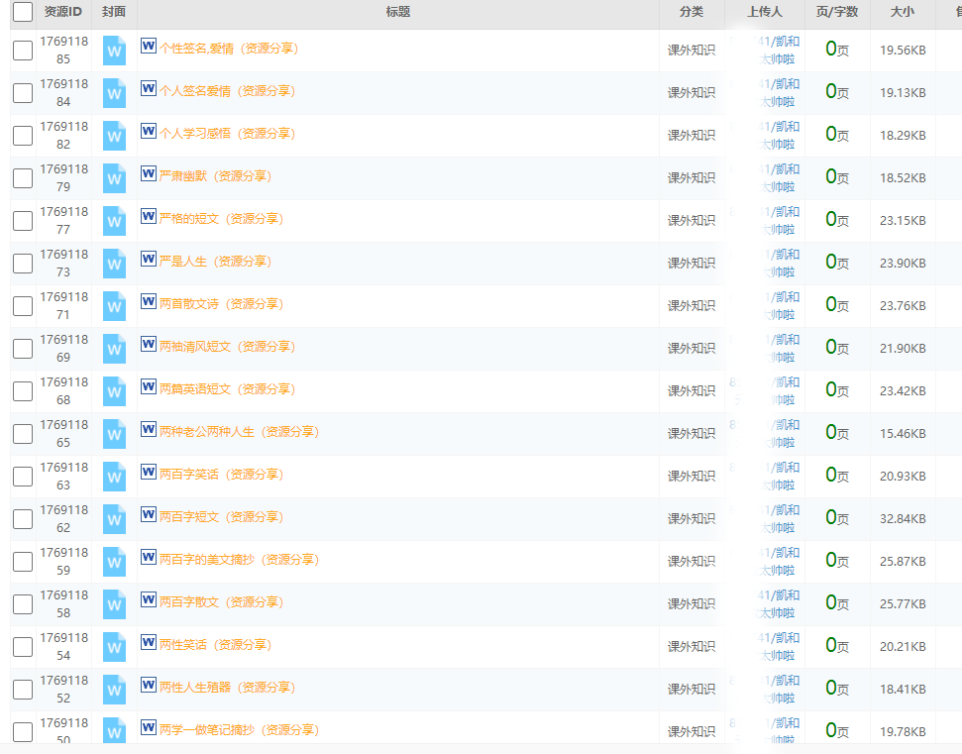Screen dimensions: 962x754
Task: Click the cover document icon for 严肃幽默
Action: click(x=114, y=178)
